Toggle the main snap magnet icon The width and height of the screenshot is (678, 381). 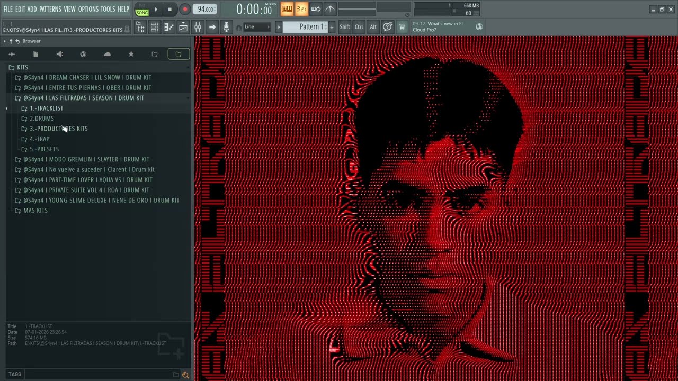(238, 28)
